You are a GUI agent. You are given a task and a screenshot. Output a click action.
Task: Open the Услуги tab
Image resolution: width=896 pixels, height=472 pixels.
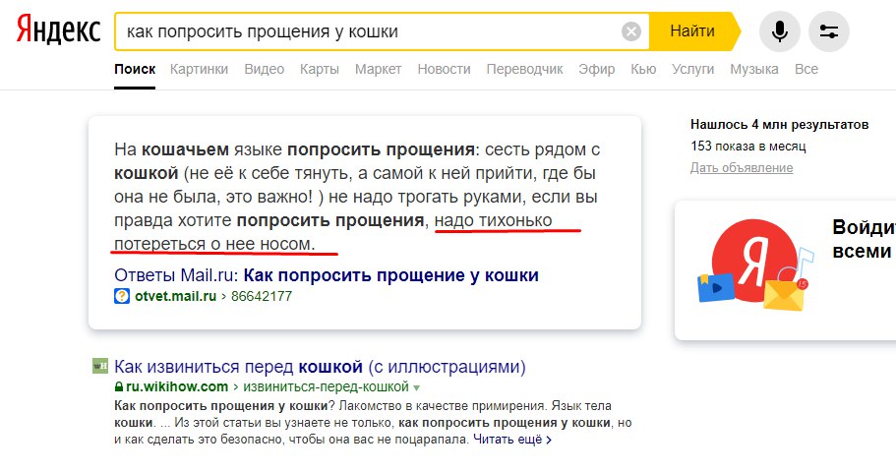coord(692,69)
